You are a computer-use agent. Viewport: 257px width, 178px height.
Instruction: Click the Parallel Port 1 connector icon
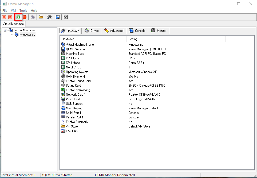click(63, 117)
